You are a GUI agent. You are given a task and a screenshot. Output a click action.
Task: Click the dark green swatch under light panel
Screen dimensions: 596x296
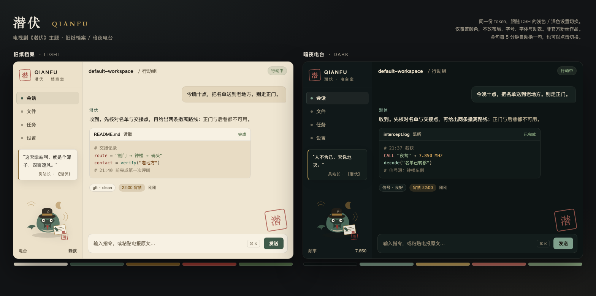(97, 264)
